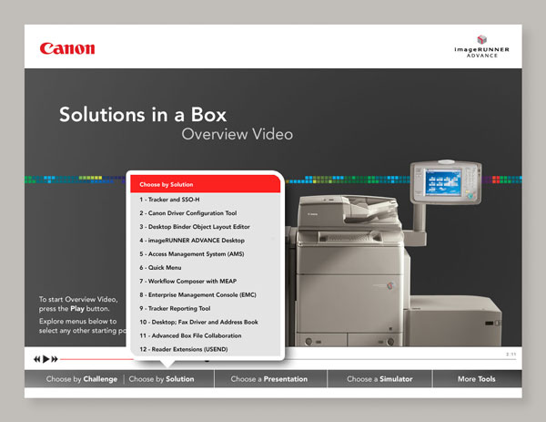Screen dimensions: 546x422
Task: Start the overview video with Play
Action: (45, 359)
